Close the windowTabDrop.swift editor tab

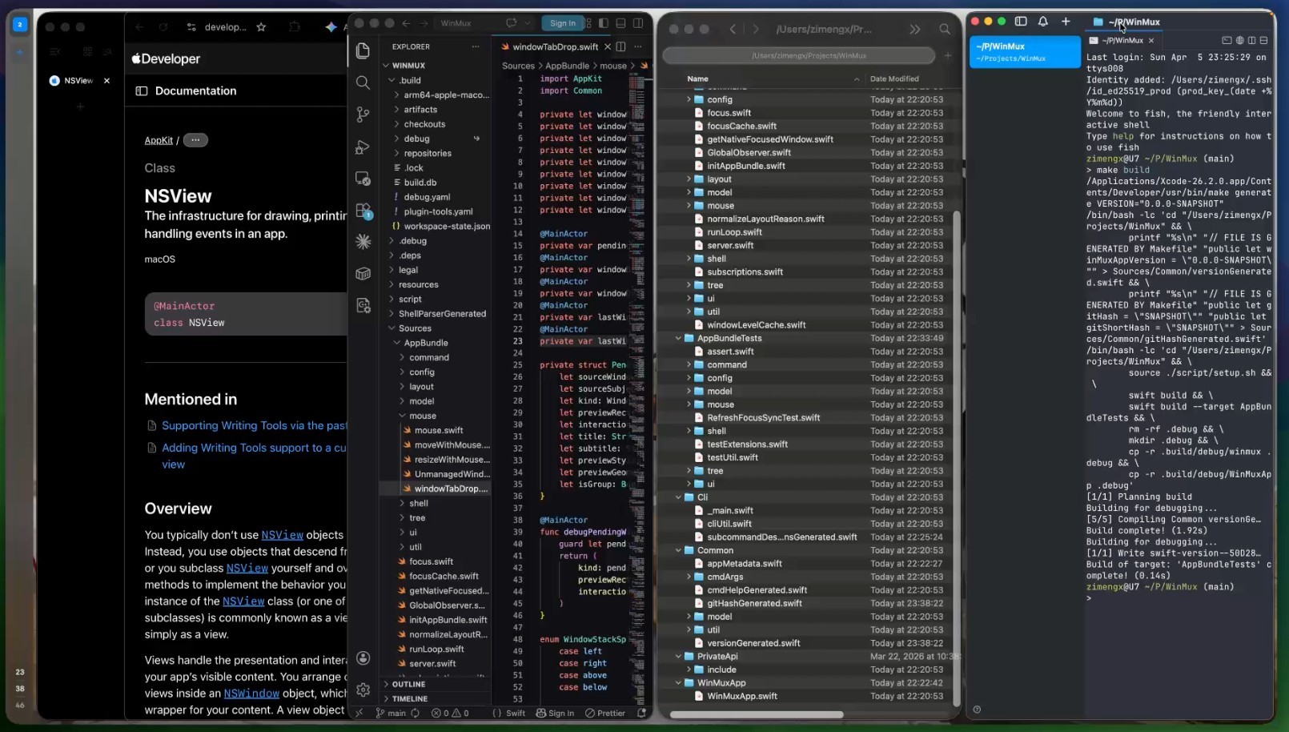click(607, 46)
